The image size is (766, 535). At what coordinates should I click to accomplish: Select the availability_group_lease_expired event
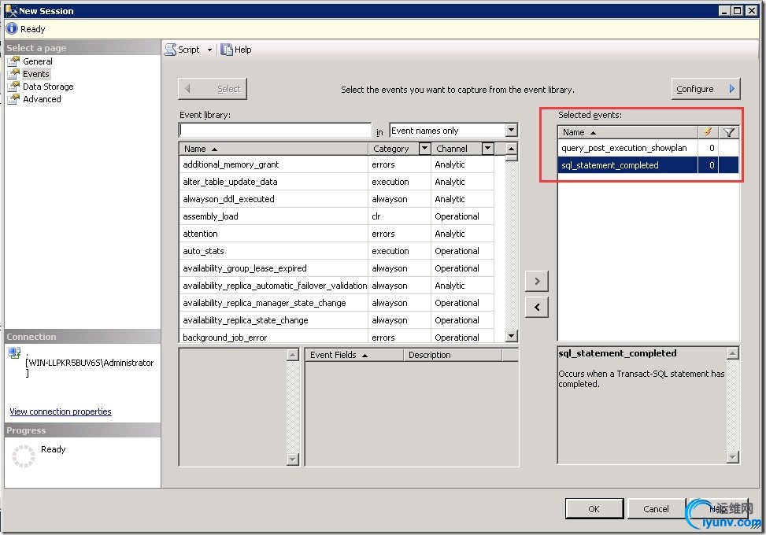coord(337,268)
